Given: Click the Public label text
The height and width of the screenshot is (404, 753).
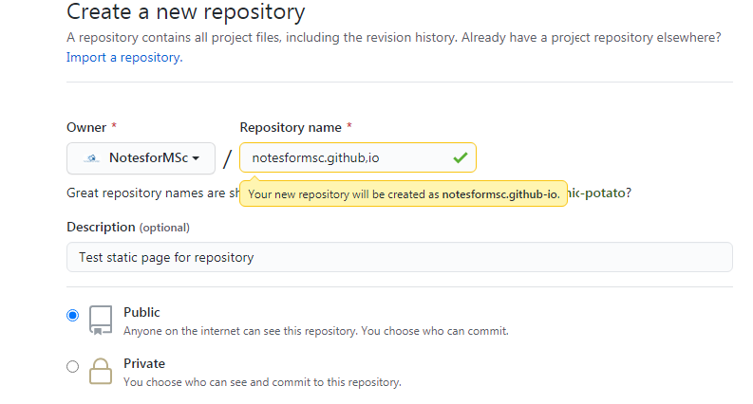Looking at the screenshot, I should (x=141, y=312).
